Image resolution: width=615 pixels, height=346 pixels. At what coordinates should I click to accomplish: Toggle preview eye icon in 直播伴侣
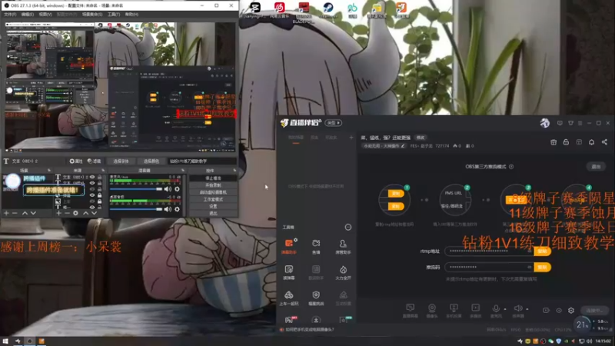559,311
